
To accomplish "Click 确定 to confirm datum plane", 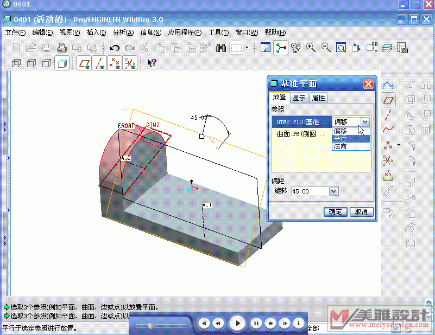I will (x=336, y=212).
